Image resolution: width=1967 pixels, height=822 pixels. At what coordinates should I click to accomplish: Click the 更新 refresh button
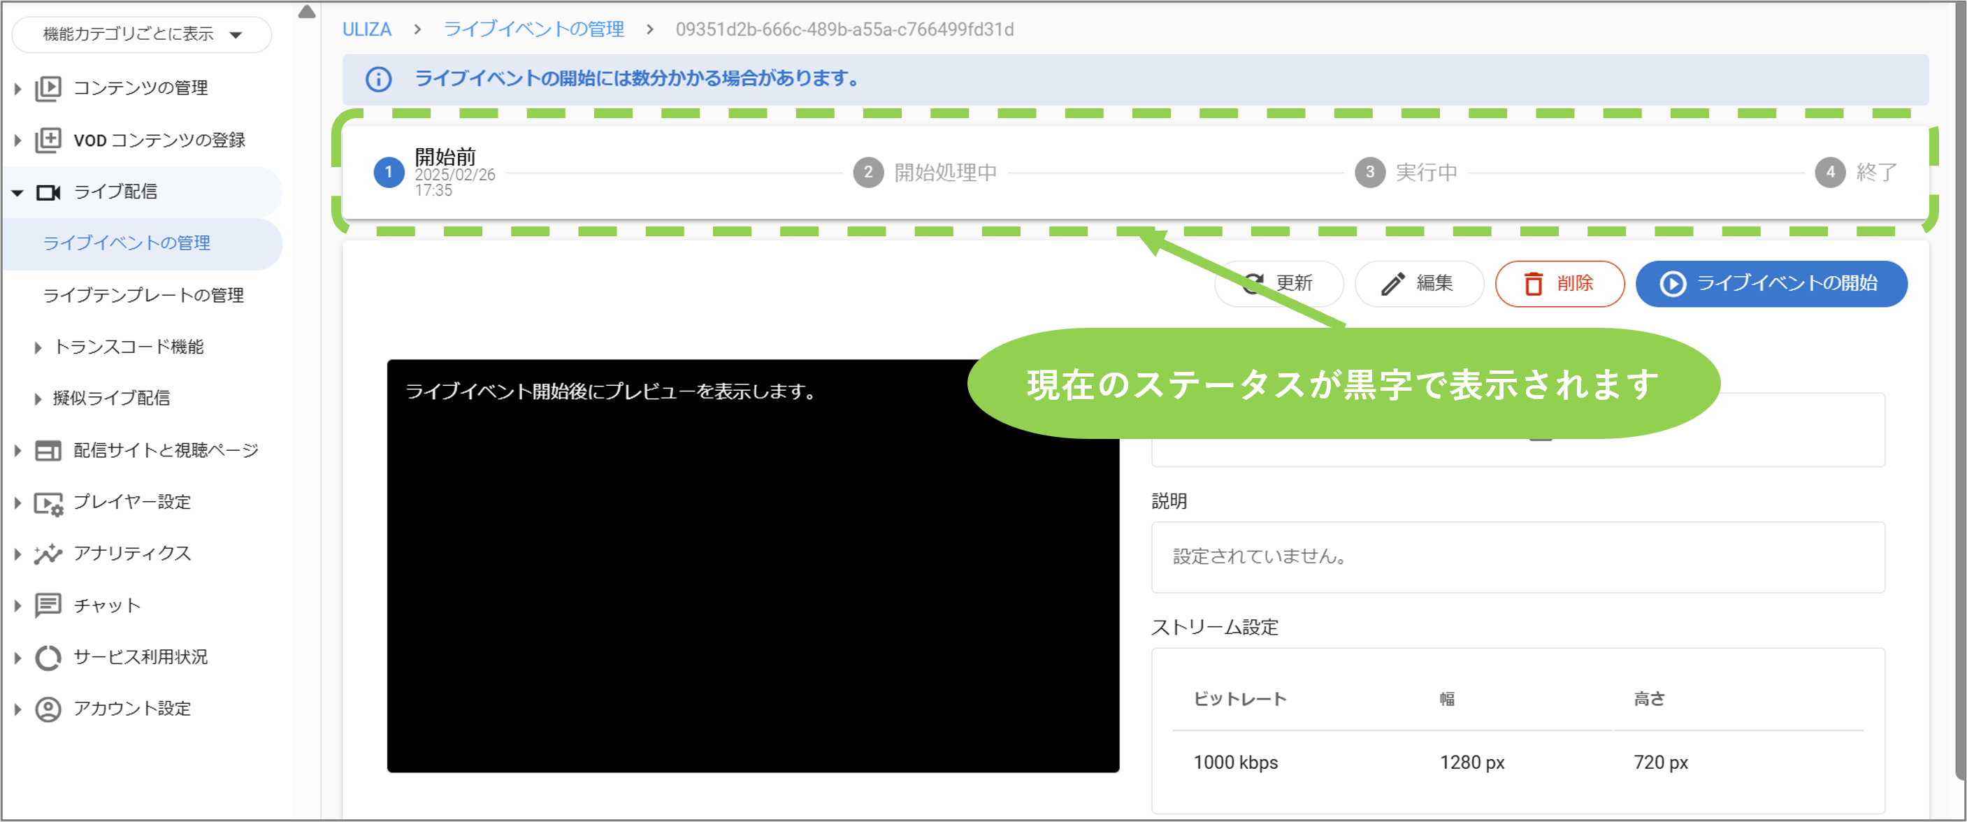coord(1279,284)
